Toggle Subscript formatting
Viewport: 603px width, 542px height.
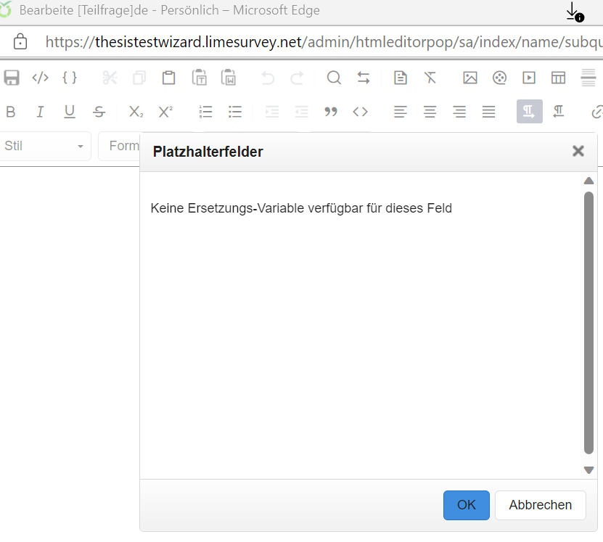pyautogui.click(x=136, y=112)
